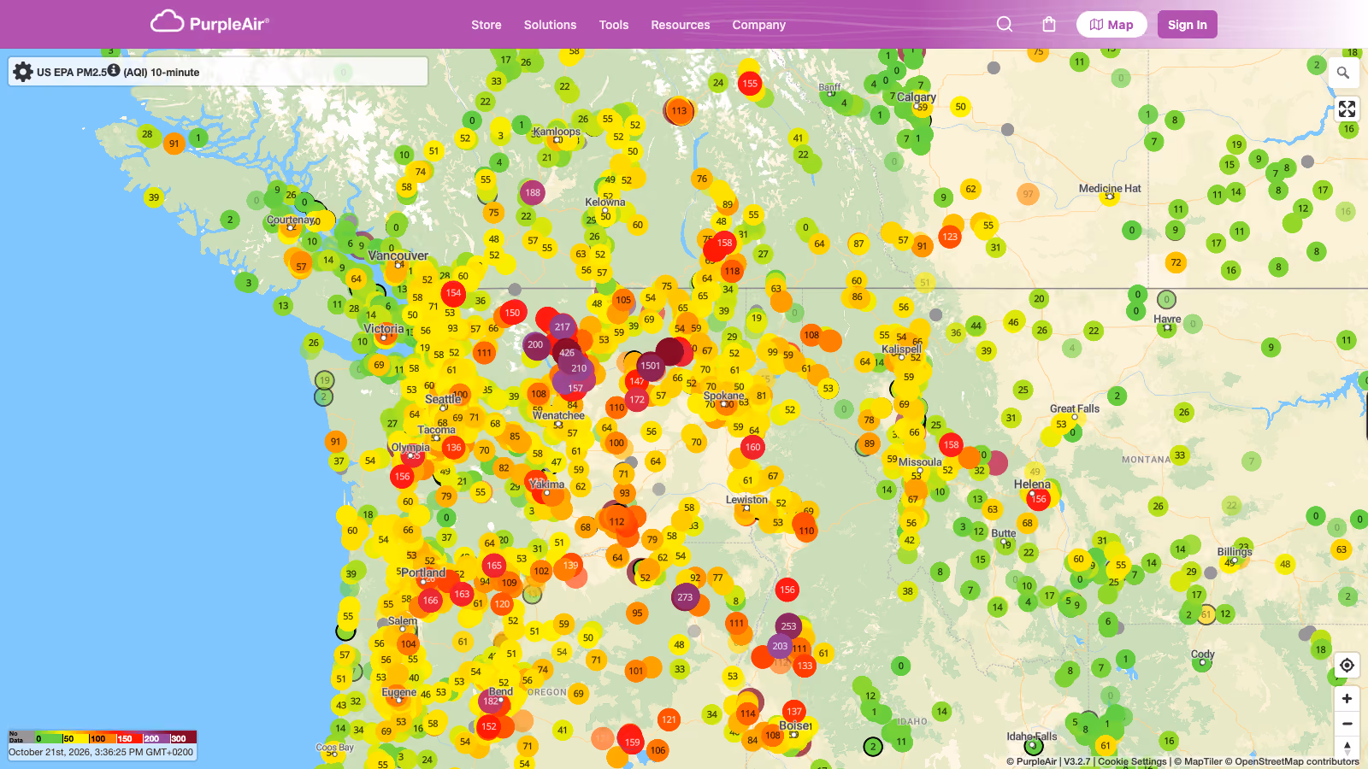Open the Company menu
The image size is (1368, 769).
[758, 25]
